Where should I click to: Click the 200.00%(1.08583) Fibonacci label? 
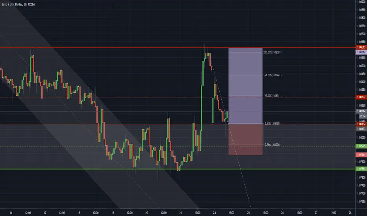click(x=272, y=52)
